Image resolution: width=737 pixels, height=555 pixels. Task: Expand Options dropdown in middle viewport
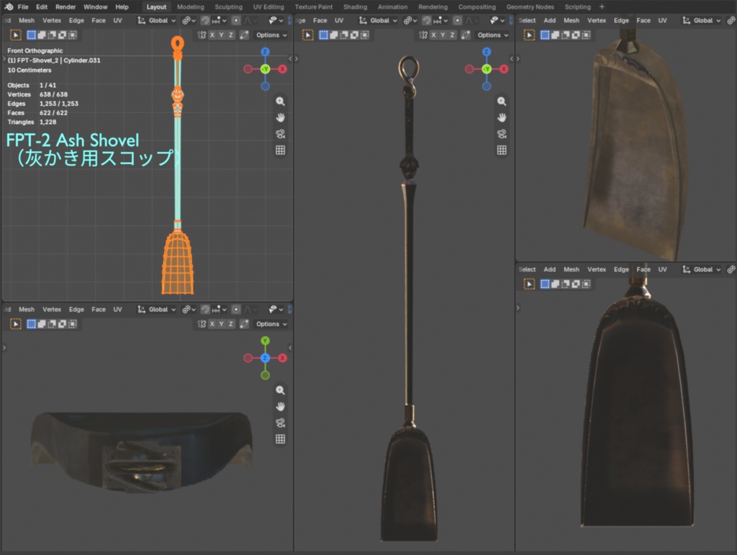click(492, 35)
